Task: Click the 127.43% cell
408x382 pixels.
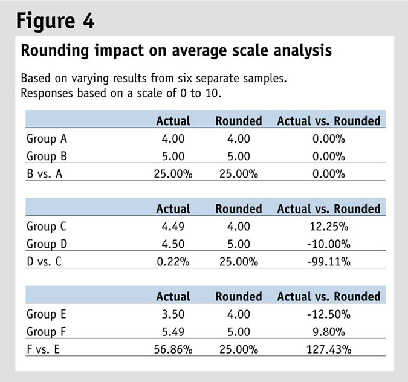Action: pos(328,349)
